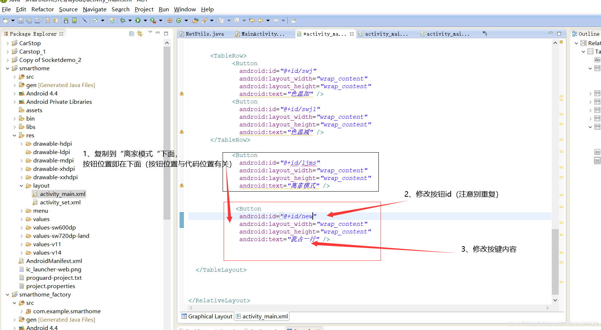Select ic_launcher-web.png file
This screenshot has width=601, height=330.
[54, 269]
